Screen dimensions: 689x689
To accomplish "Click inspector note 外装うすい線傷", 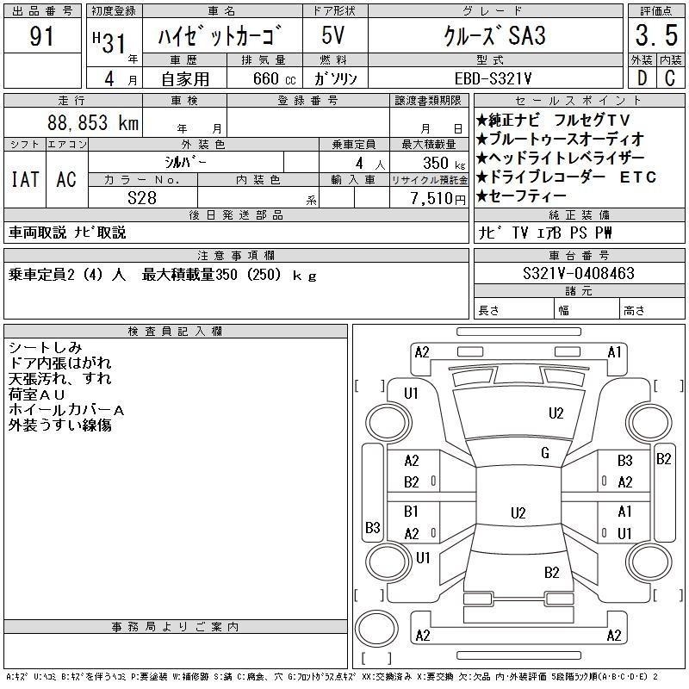I will [60, 425].
